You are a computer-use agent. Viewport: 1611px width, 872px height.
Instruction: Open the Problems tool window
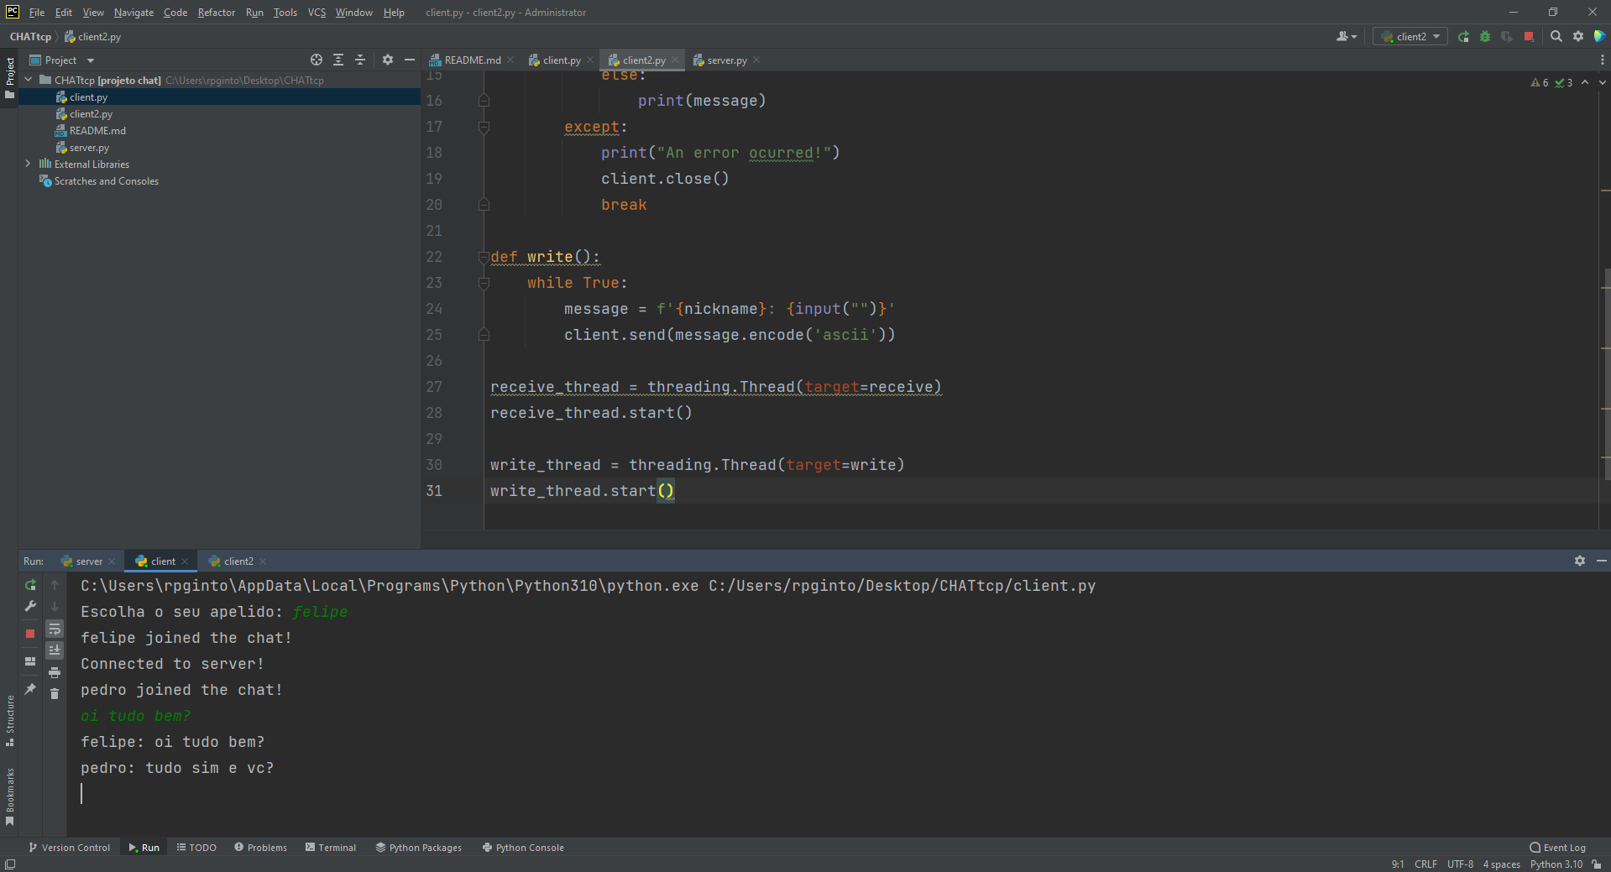(x=260, y=848)
